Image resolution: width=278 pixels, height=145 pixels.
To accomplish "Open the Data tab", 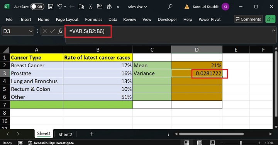I will 113,20.
